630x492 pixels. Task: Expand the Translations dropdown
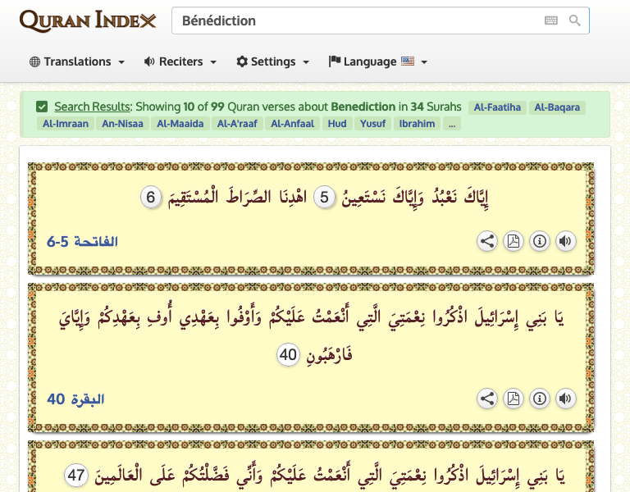click(x=77, y=61)
